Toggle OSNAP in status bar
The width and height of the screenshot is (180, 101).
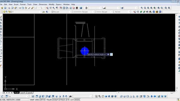pos(55,100)
